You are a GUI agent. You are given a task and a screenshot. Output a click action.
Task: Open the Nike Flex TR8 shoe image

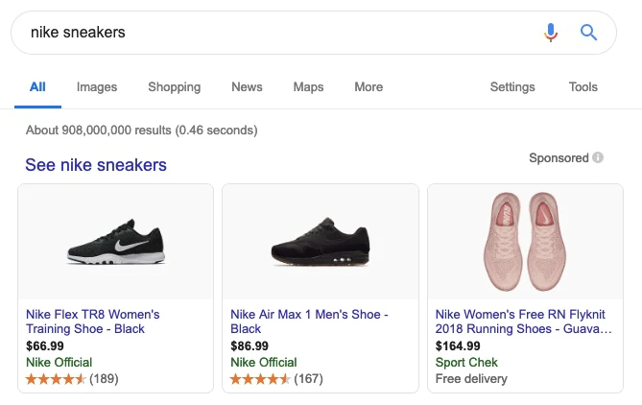pyautogui.click(x=116, y=243)
